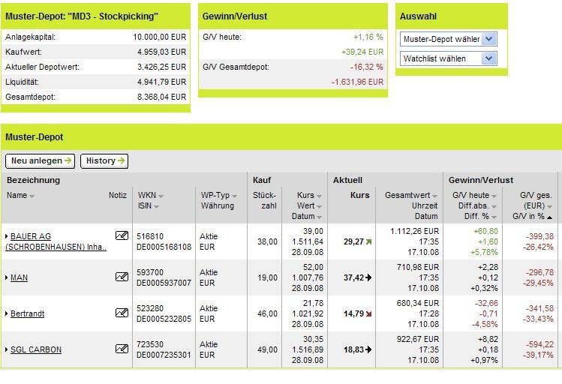Expand the Bertrandt row triangle

[x=7, y=314]
